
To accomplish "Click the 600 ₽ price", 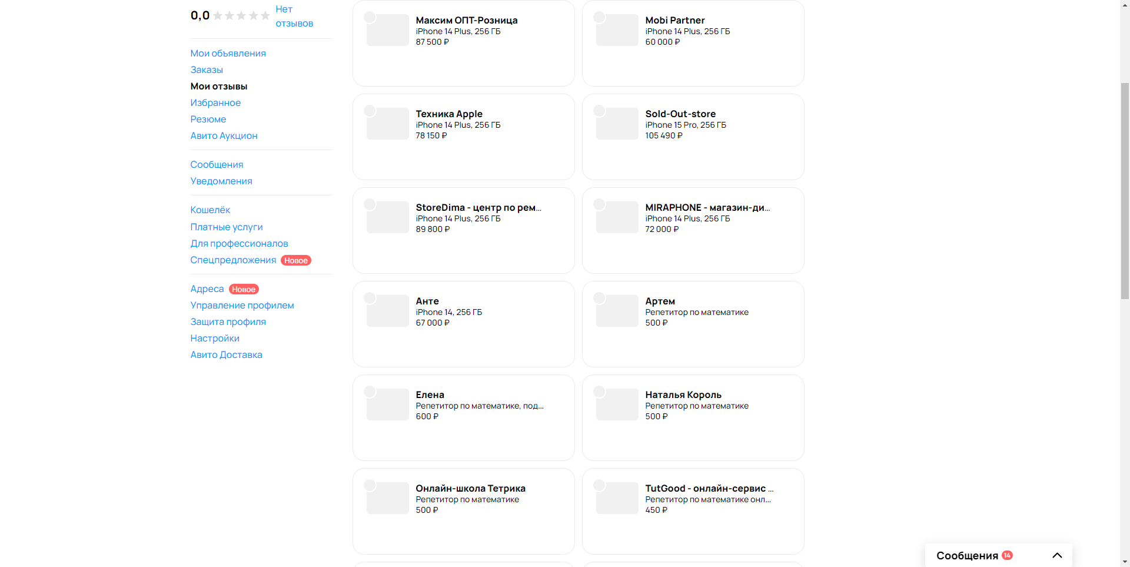I will pos(427,417).
